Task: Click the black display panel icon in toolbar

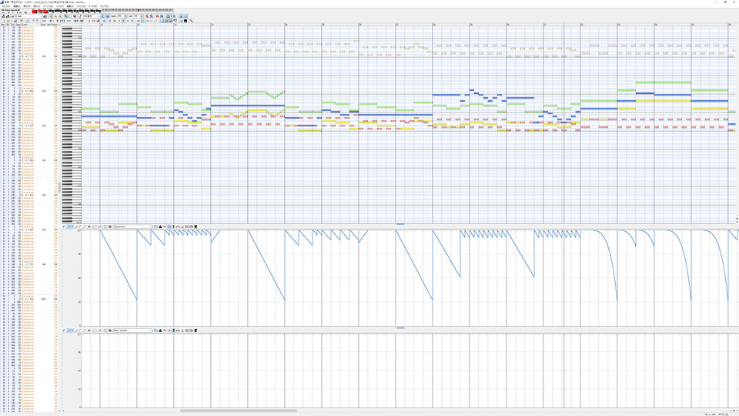Action: pos(186,21)
